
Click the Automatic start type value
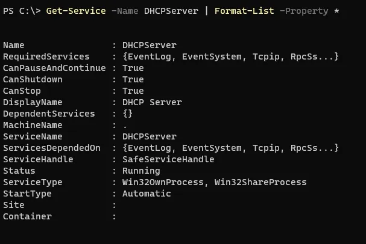coord(147,194)
